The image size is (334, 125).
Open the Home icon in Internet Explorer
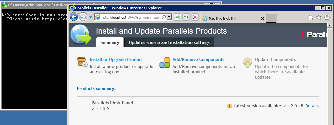pyautogui.click(x=311, y=18)
